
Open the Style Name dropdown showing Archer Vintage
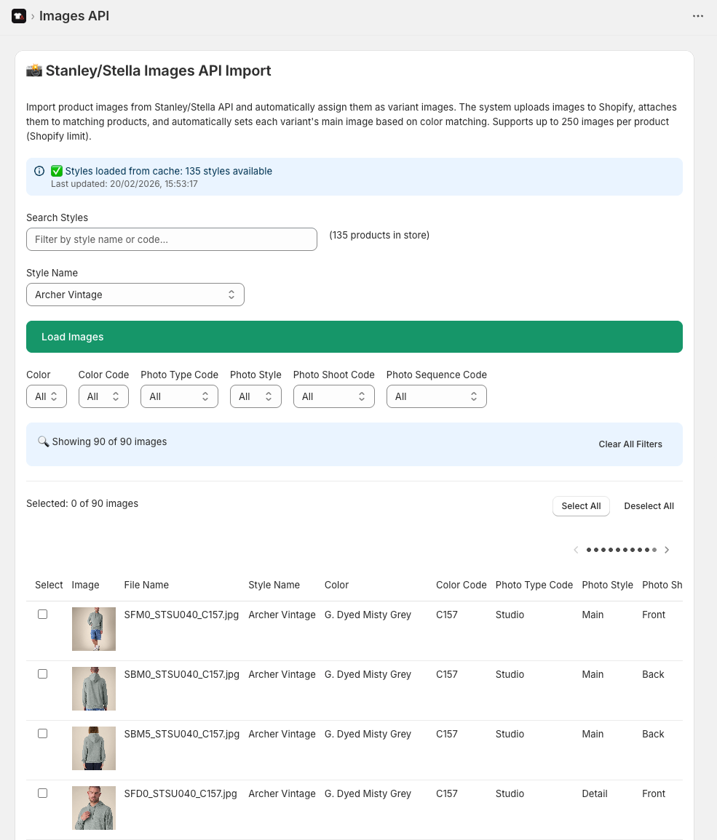coord(135,294)
